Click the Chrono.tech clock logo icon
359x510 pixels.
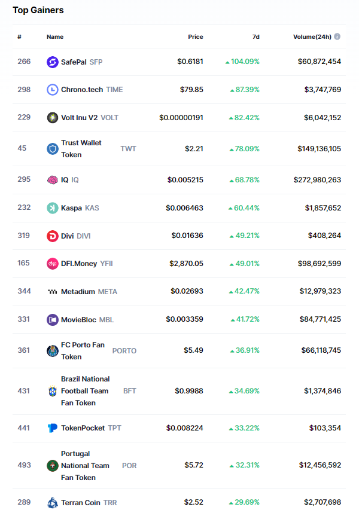[53, 90]
